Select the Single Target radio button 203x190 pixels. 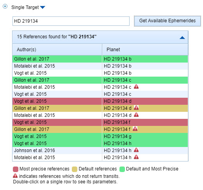coord(5,6)
